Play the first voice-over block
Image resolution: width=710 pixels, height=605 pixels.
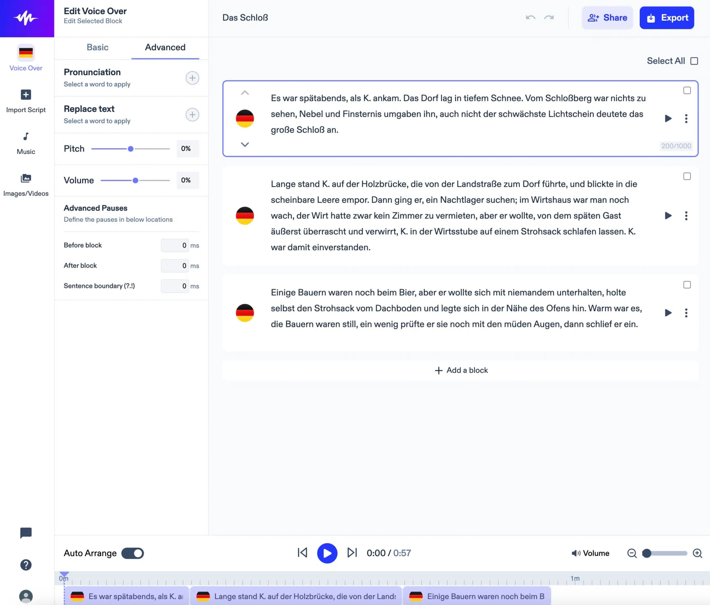(668, 118)
